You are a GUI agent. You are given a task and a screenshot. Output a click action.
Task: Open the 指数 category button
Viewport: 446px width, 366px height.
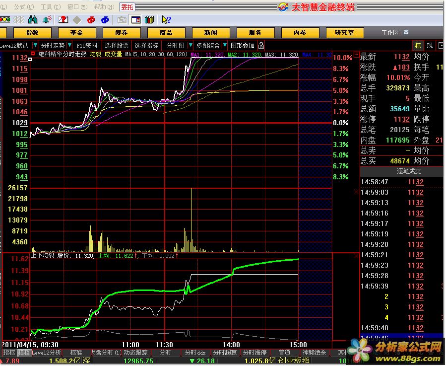[32, 33]
